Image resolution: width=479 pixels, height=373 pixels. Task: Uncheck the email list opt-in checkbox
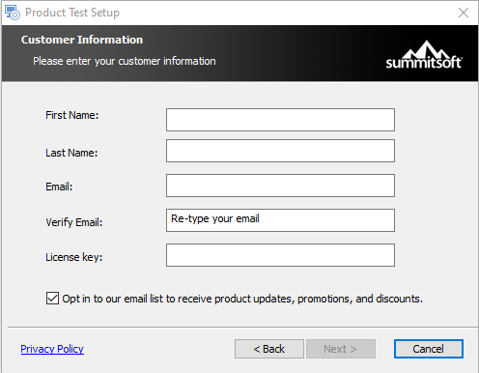(52, 299)
